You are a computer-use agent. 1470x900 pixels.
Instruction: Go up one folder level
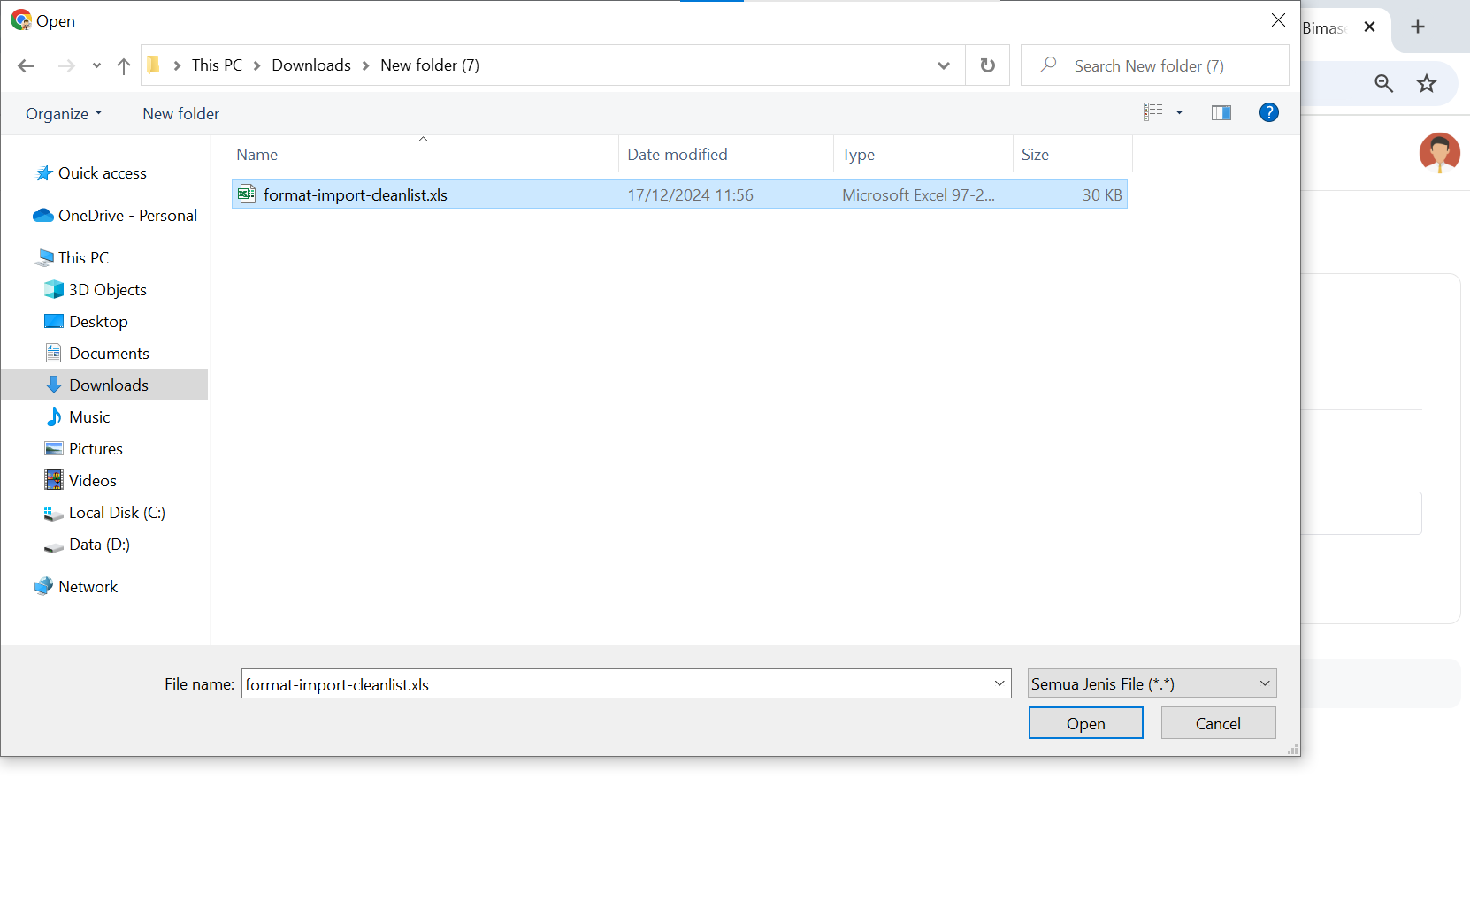coord(124,65)
